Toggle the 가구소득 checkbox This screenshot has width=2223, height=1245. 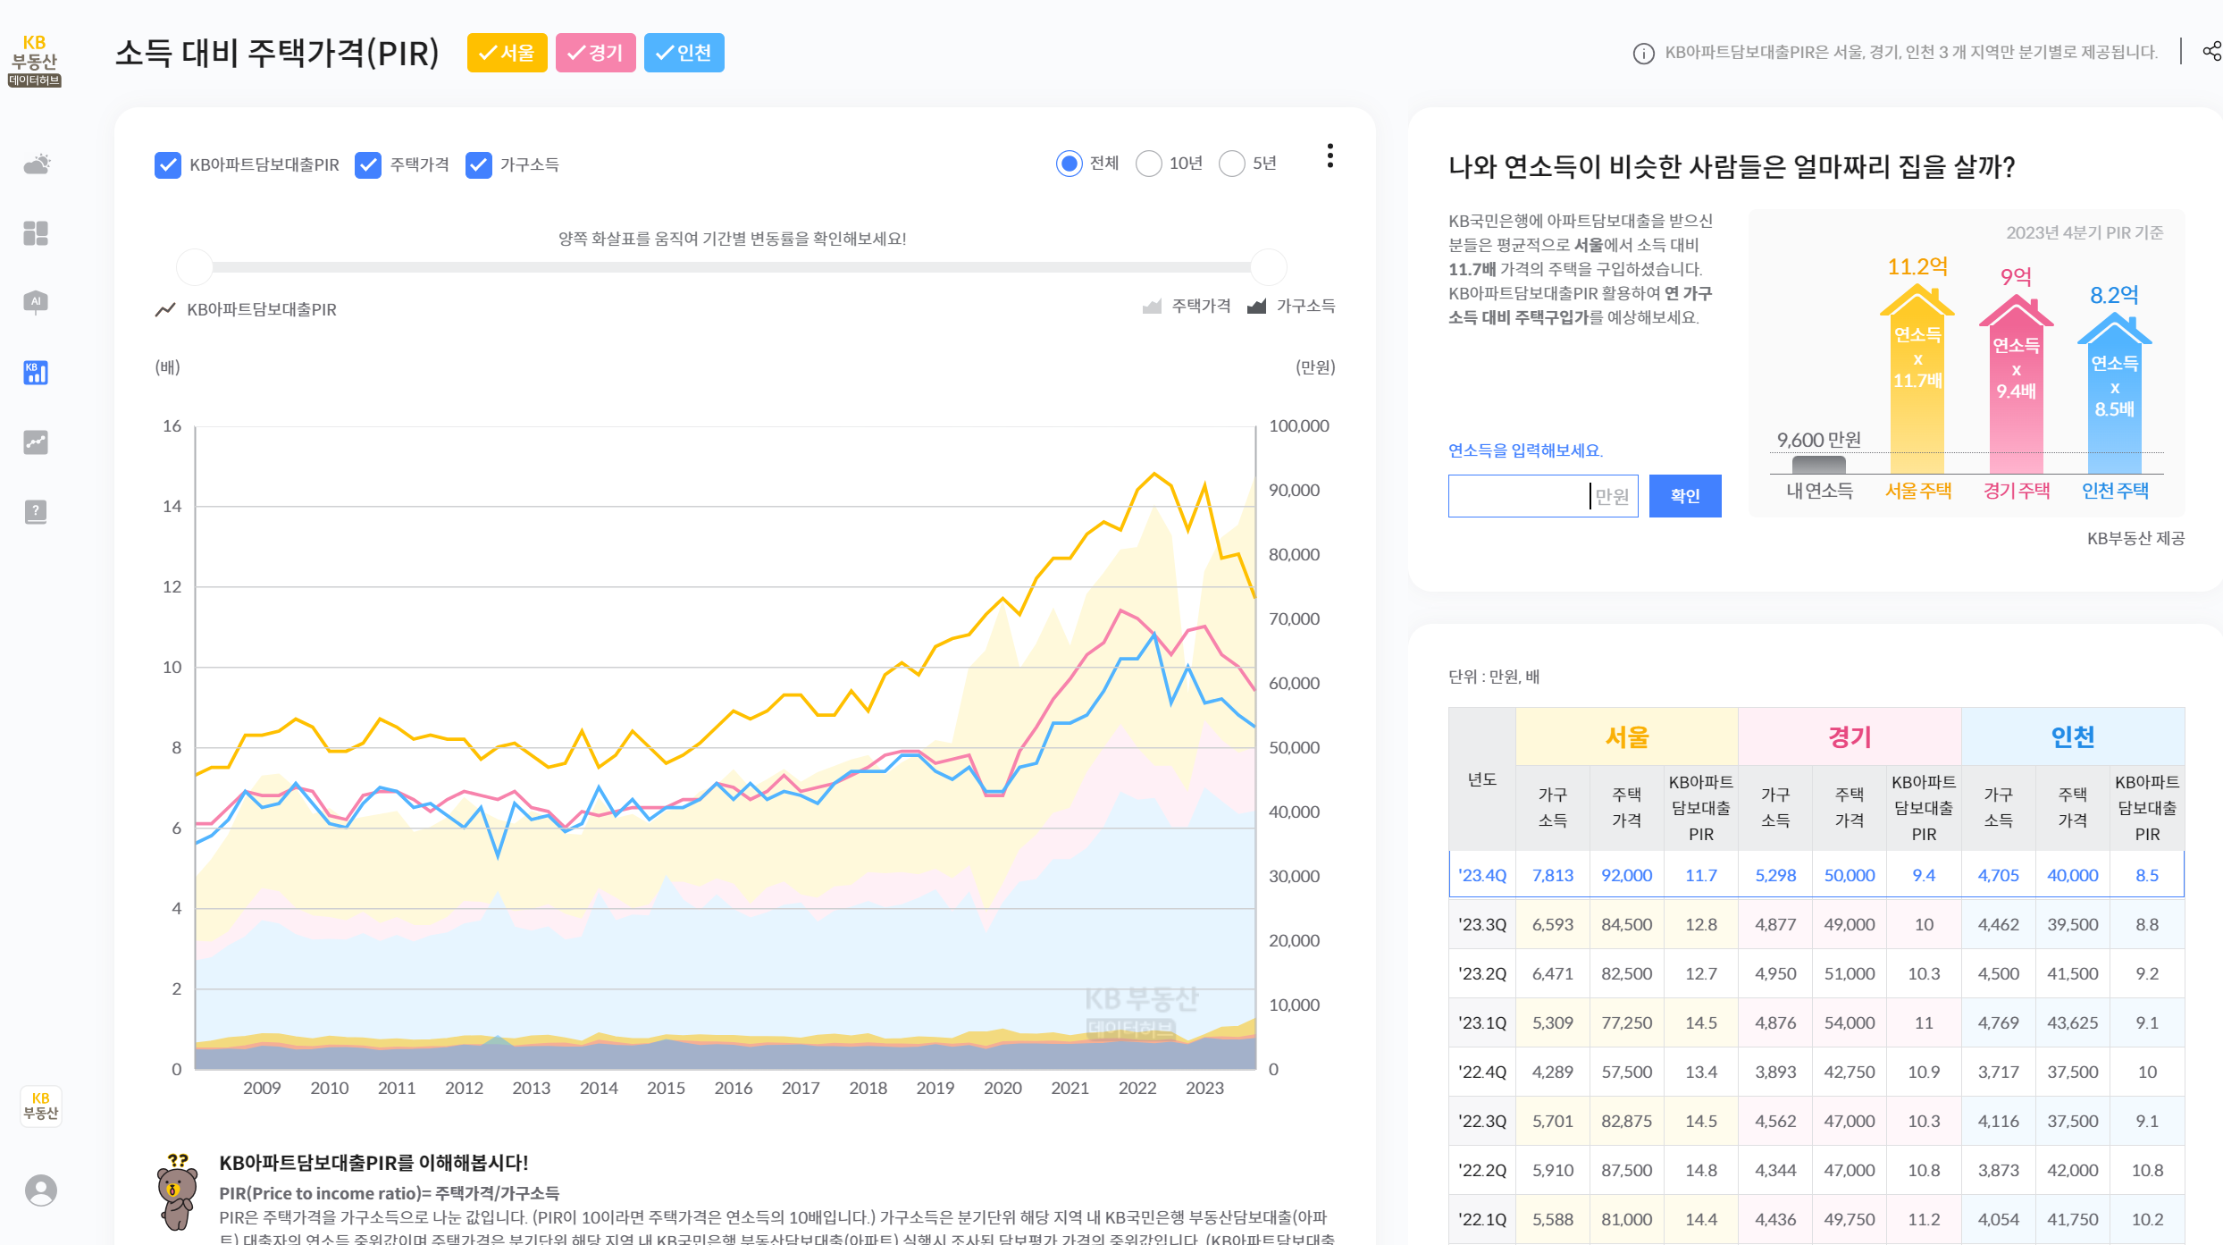pos(479,164)
